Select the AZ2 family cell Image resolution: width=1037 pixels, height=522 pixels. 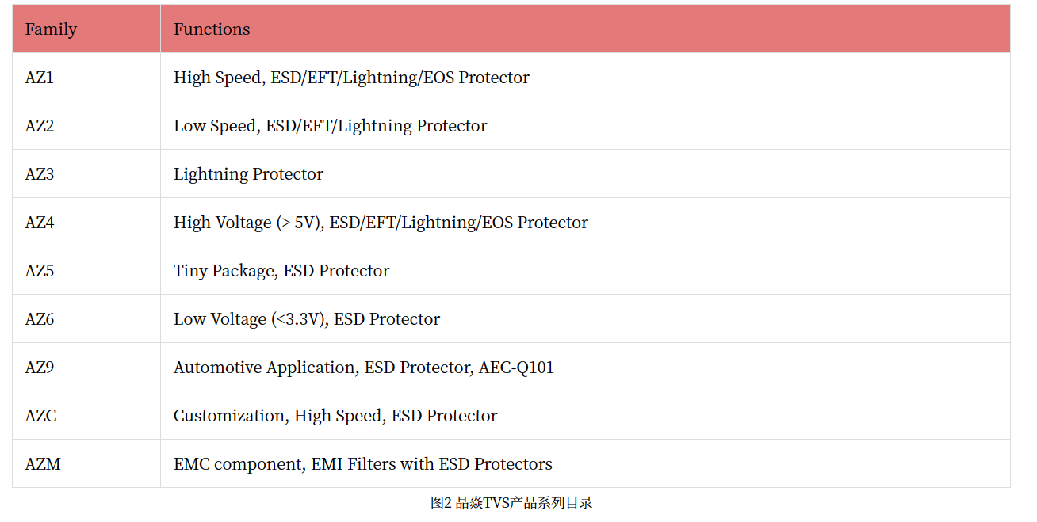click(40, 126)
